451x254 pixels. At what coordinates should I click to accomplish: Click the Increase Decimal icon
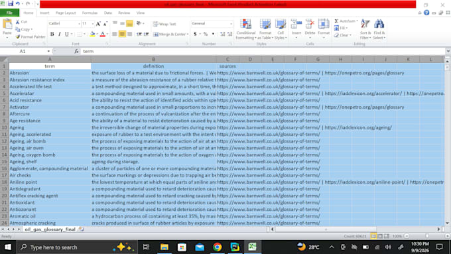(x=222, y=34)
